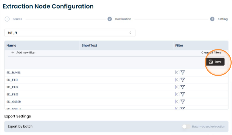The image size is (232, 135).
Task: Open filter icon for SD_FILE2 row
Action: (x=183, y=87)
